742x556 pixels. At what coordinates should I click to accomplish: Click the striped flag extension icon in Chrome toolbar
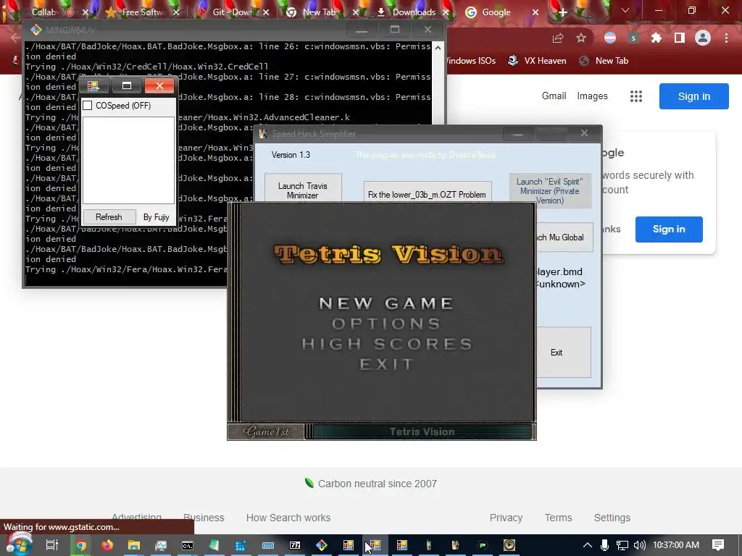[x=610, y=38]
